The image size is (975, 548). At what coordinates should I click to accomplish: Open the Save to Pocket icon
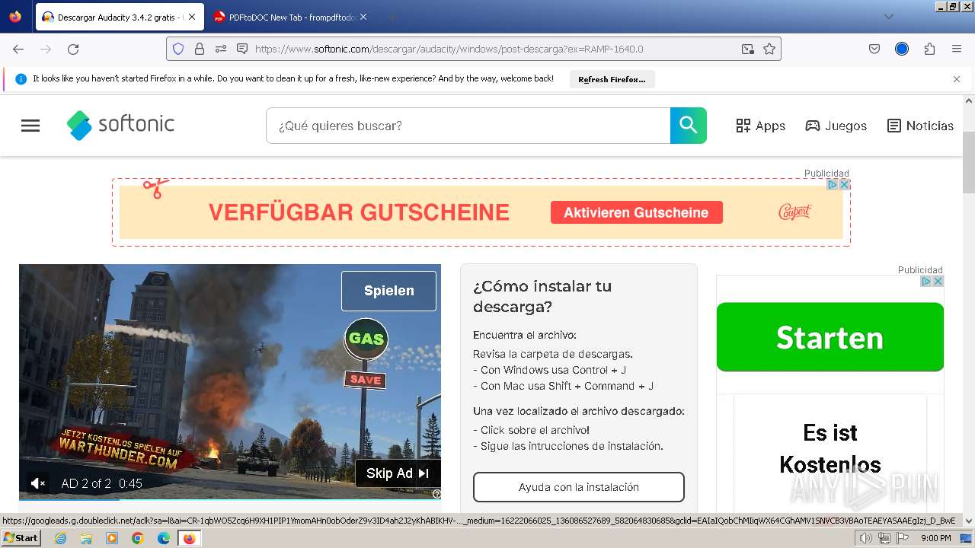pyautogui.click(x=874, y=49)
